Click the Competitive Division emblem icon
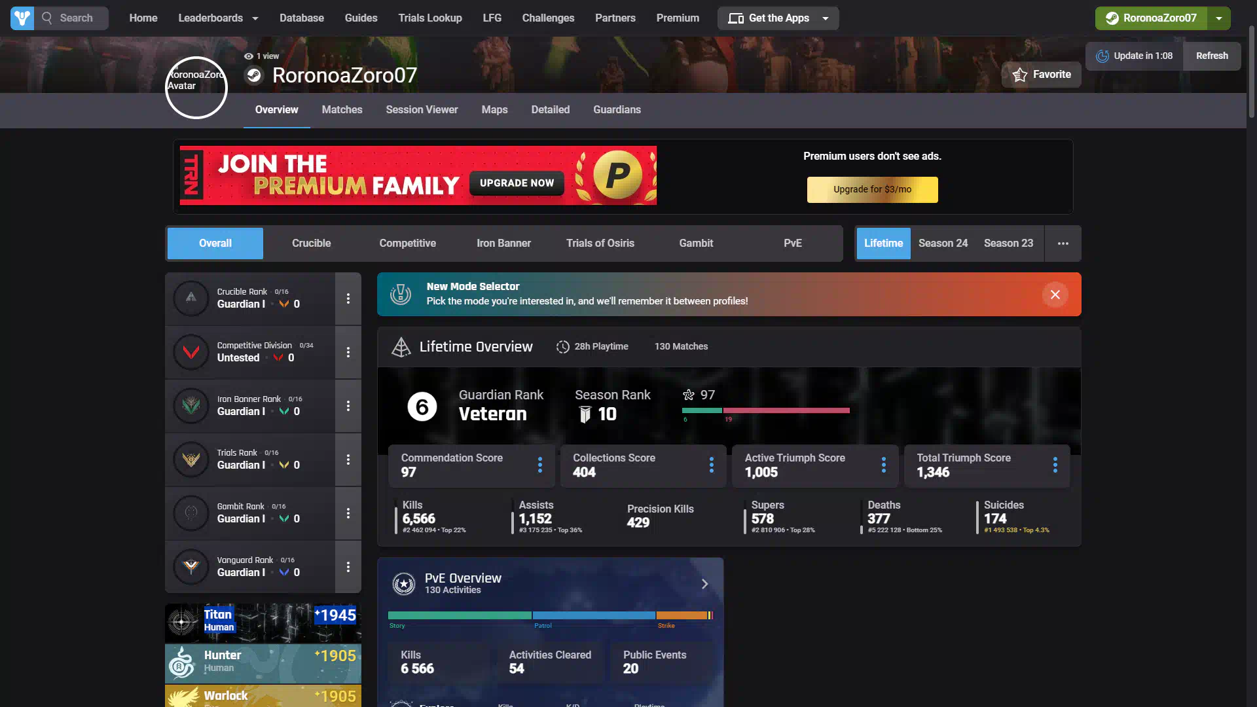This screenshot has width=1257, height=707. click(191, 352)
